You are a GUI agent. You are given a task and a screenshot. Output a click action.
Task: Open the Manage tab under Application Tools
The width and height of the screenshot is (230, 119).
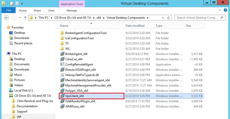[x=72, y=10]
